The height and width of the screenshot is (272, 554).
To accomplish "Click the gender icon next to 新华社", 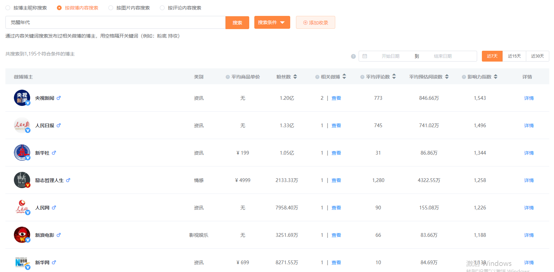I will 54,153.
